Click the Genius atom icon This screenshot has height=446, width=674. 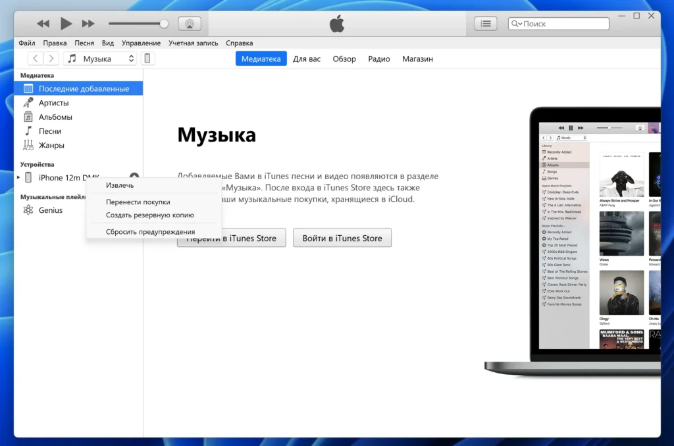[x=28, y=210]
